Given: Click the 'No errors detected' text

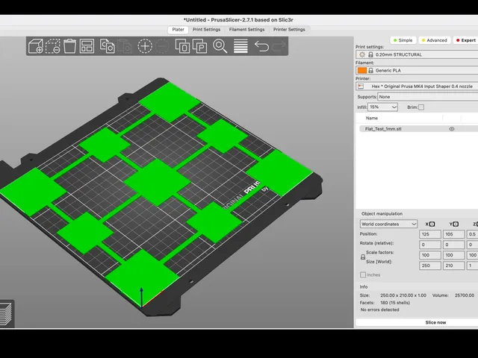Looking at the screenshot, I should 379,310.
